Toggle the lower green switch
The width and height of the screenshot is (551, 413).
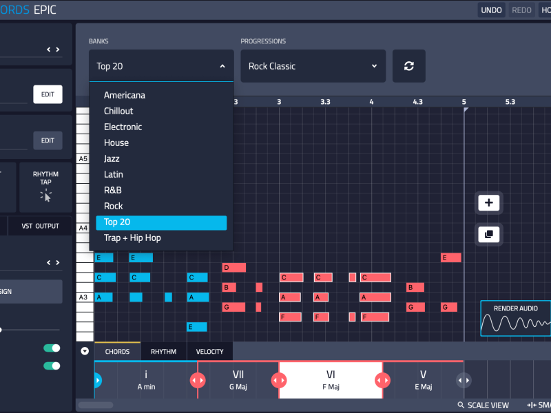point(52,366)
